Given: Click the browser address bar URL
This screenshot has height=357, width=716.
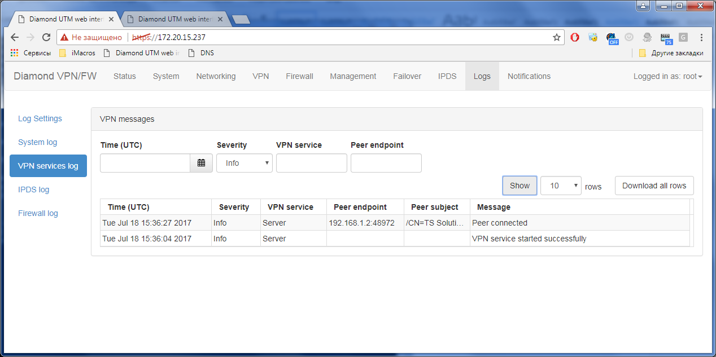Looking at the screenshot, I should pyautogui.click(x=169, y=37).
